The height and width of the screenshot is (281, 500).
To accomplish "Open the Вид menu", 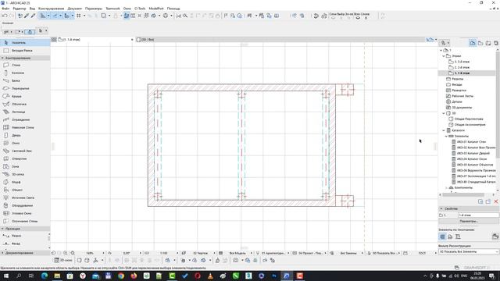I will click(x=32, y=9).
